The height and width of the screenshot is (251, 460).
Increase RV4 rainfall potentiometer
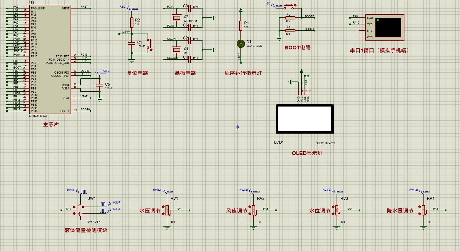(x=420, y=207)
